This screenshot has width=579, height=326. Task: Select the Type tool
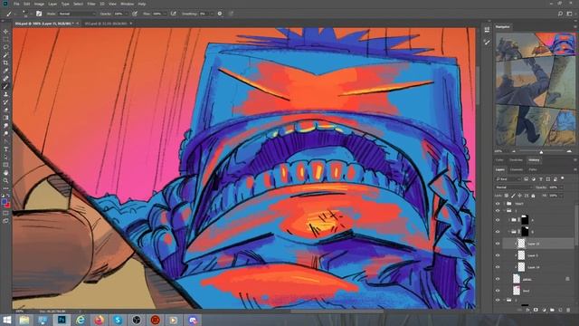coord(5,149)
